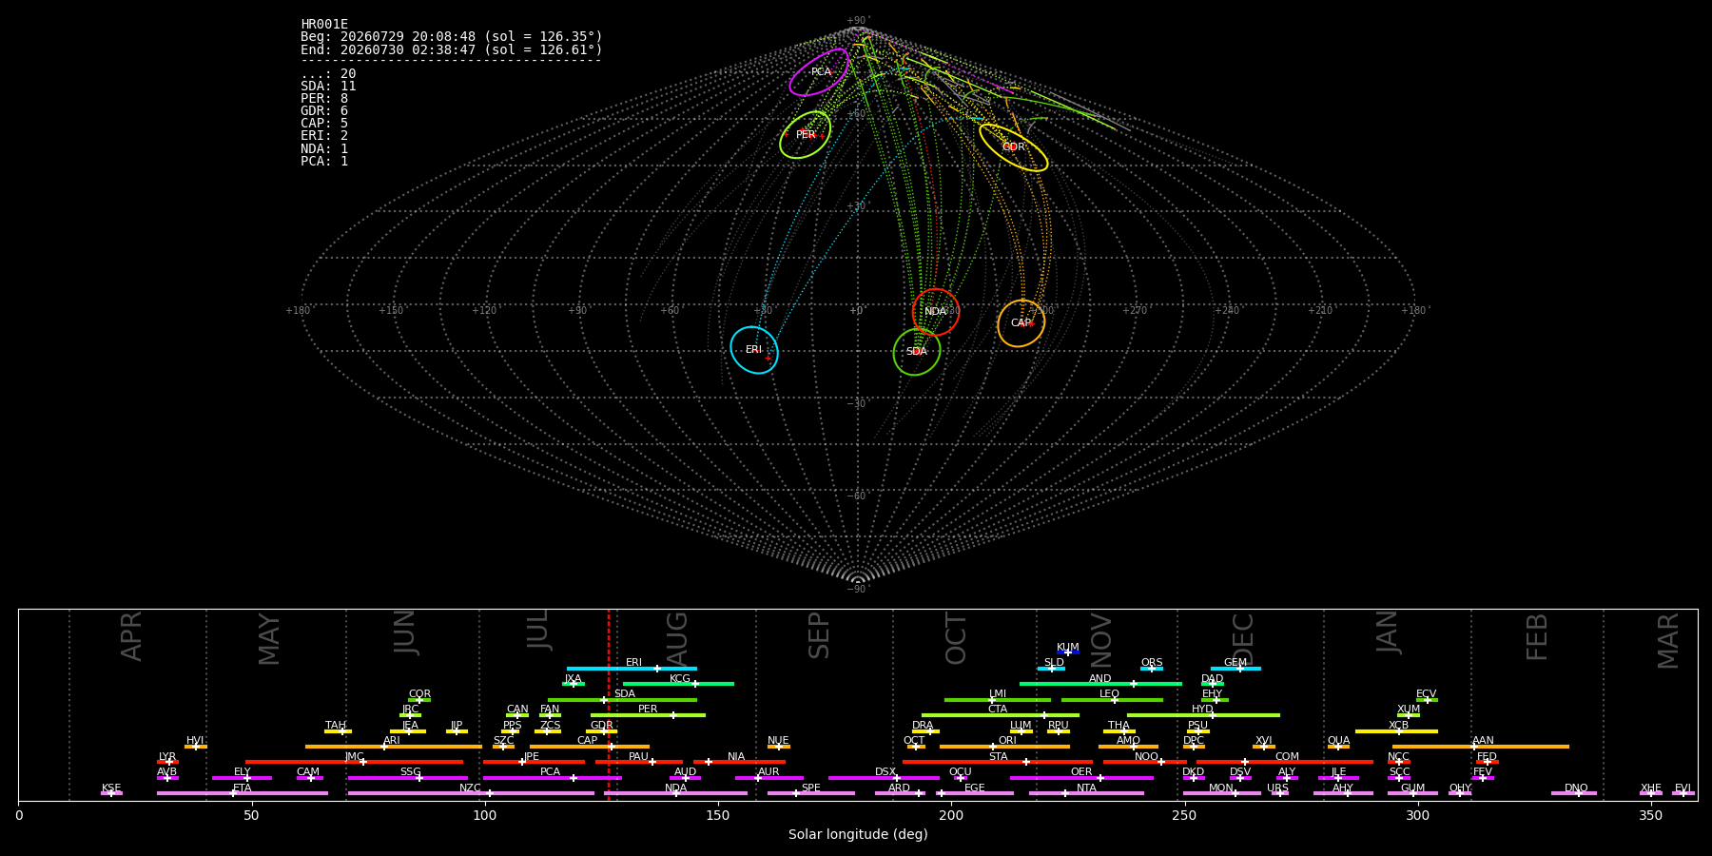1712x856 pixels.
Task: Click the FEB month label
Action: coord(1537,637)
